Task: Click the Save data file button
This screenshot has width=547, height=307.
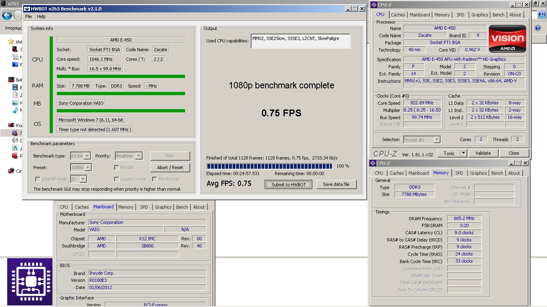Action: coord(336,184)
